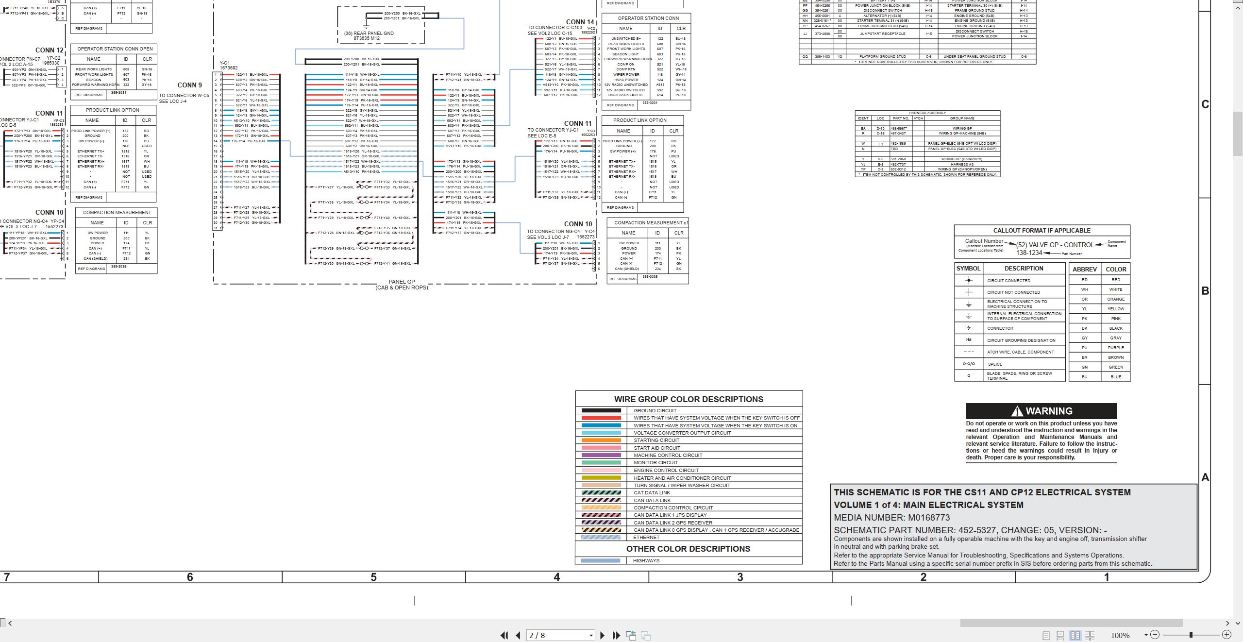This screenshot has width=1243, height=642.
Task: Click the (36) REAR PANEL GND label
Action: (x=369, y=34)
